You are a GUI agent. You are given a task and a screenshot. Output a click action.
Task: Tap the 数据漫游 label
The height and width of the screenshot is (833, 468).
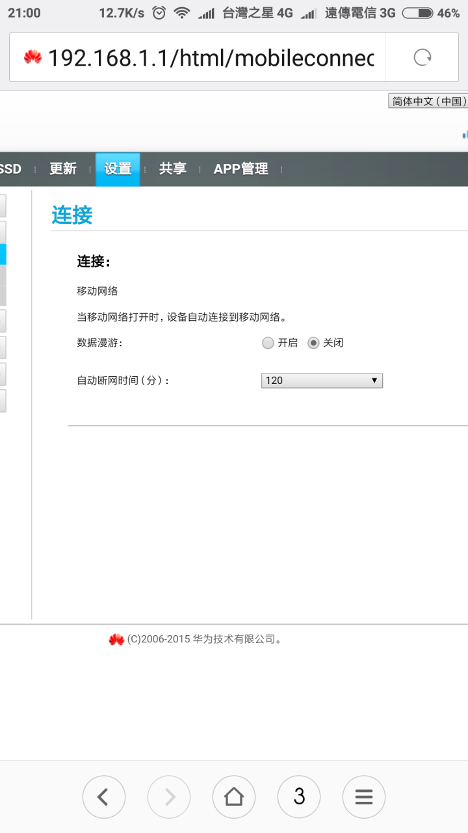[x=99, y=343]
